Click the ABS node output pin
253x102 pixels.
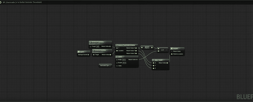coord(152,48)
